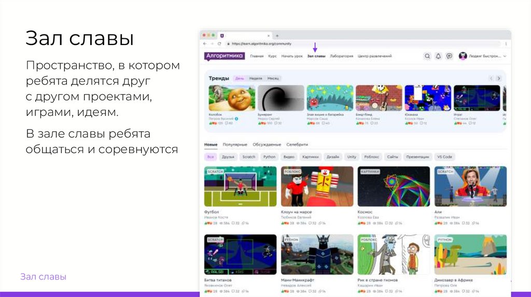Click the browser address bar URL
This screenshot has width=531, height=297.
(261, 43)
